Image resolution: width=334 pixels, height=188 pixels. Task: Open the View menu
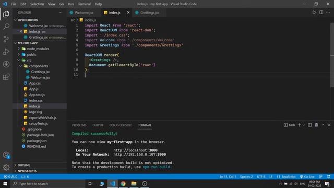(x=52, y=4)
